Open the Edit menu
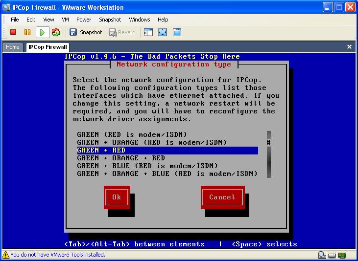Viewport: 358px width, 261px height. click(x=31, y=20)
